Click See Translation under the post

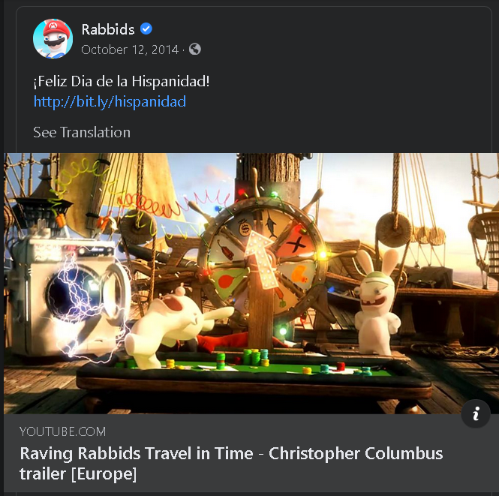tap(82, 132)
